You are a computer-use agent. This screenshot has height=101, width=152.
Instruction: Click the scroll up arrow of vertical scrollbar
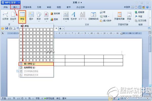pos(150,35)
